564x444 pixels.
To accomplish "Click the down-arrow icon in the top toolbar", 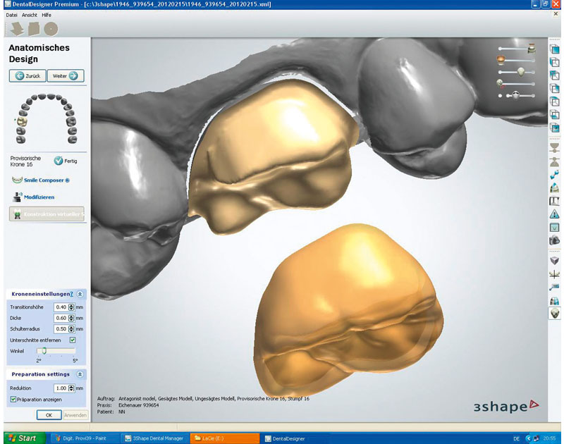I will click(17, 29).
